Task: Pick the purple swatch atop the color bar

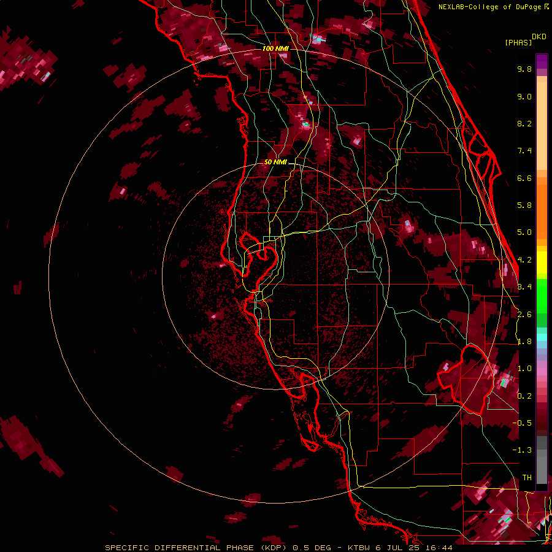Action: click(542, 61)
